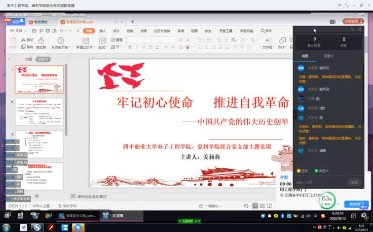Click the 发送 send button
The width and height of the screenshot is (373, 232).
[354, 182]
